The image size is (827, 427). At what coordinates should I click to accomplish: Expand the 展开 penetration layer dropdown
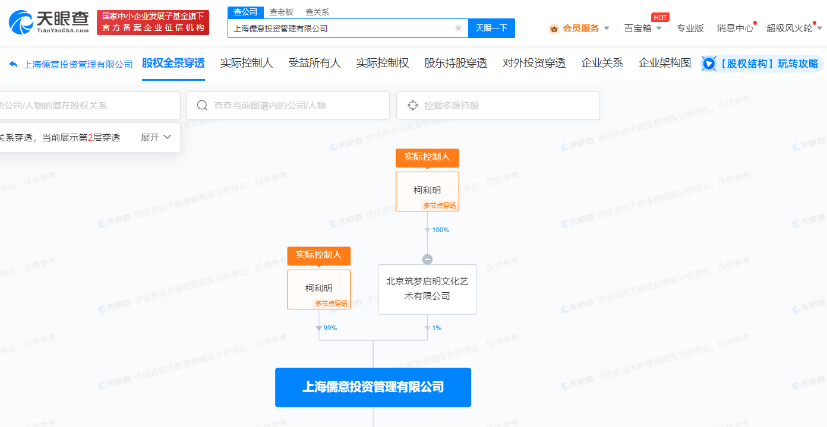tap(156, 137)
